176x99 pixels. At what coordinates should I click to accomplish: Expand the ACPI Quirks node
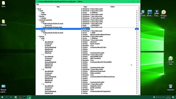coord(40,14)
